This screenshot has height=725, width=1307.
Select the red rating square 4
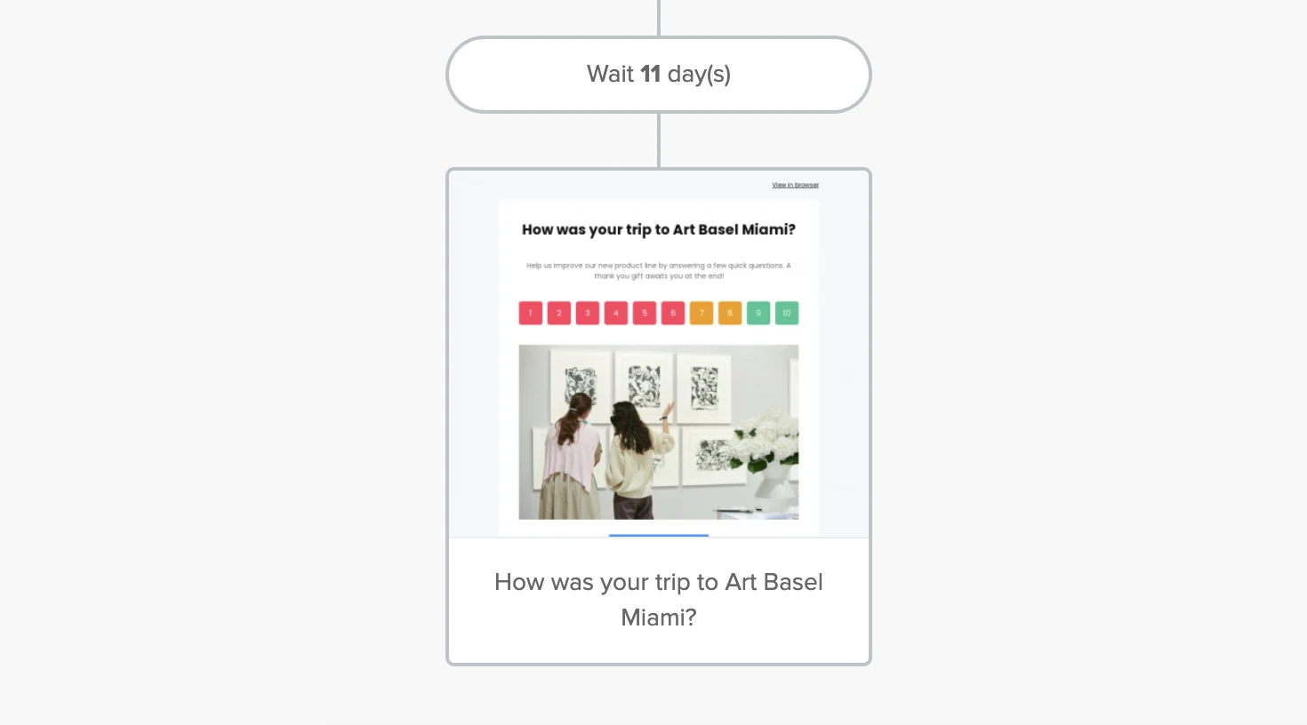pos(616,313)
